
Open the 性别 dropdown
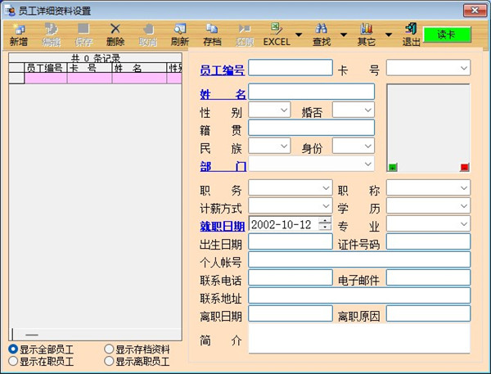coord(269,110)
